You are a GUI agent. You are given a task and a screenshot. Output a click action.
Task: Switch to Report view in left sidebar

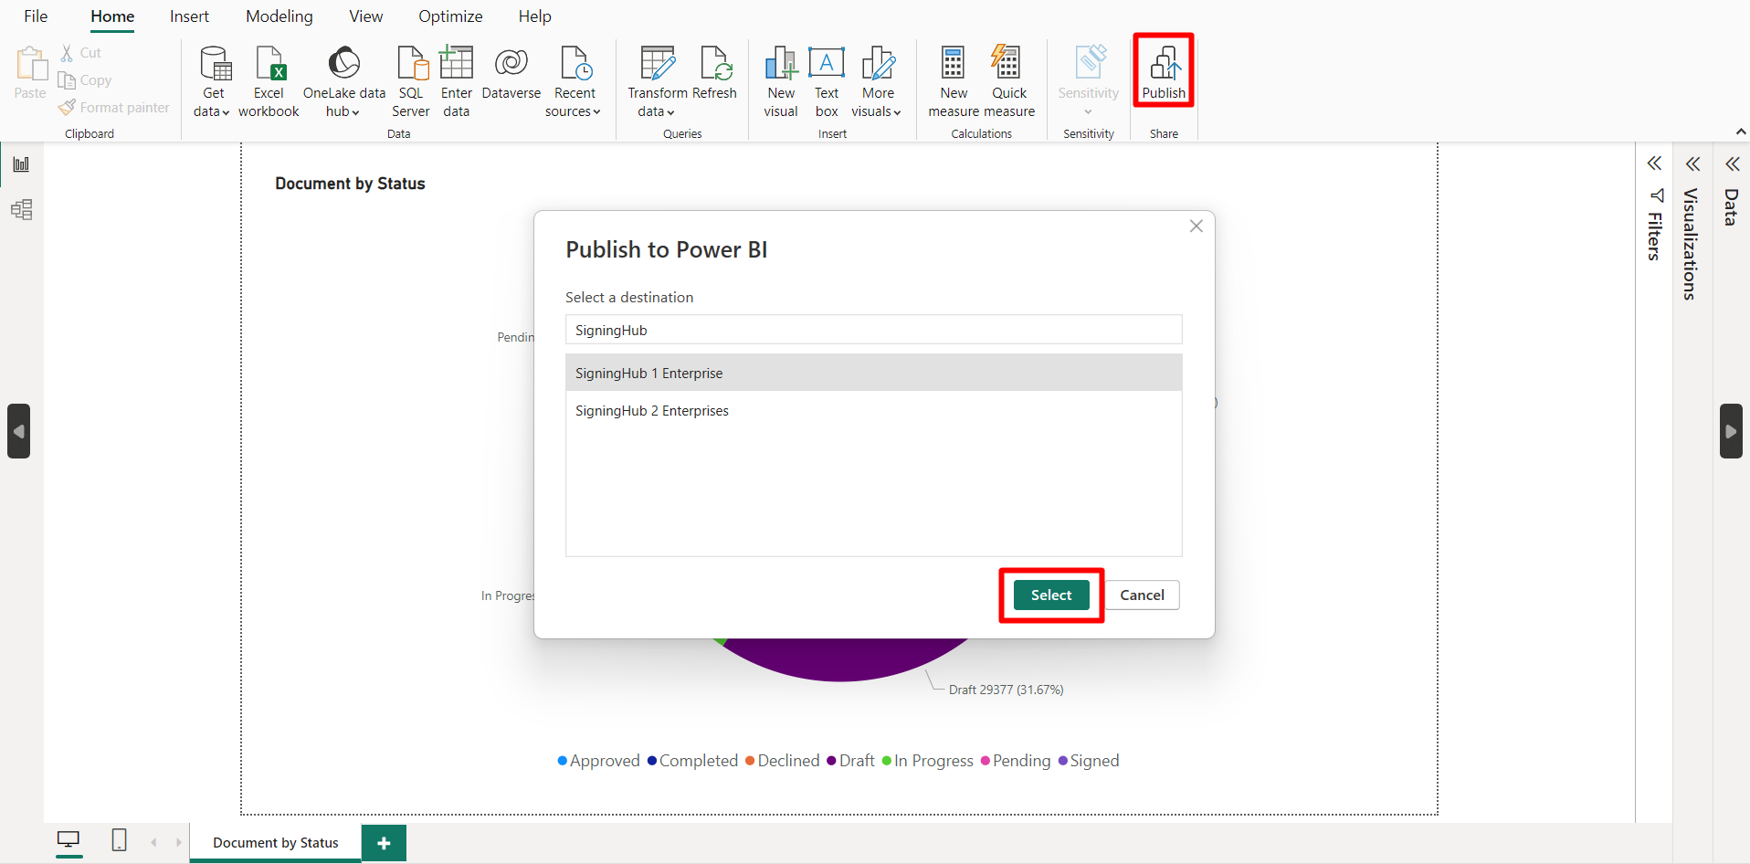(x=21, y=164)
